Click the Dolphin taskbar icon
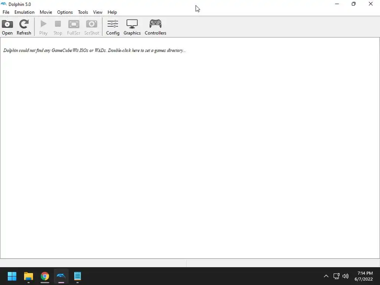 (61, 276)
